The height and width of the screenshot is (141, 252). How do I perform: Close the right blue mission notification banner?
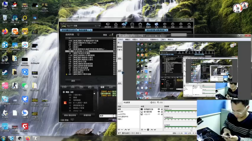click(166, 30)
